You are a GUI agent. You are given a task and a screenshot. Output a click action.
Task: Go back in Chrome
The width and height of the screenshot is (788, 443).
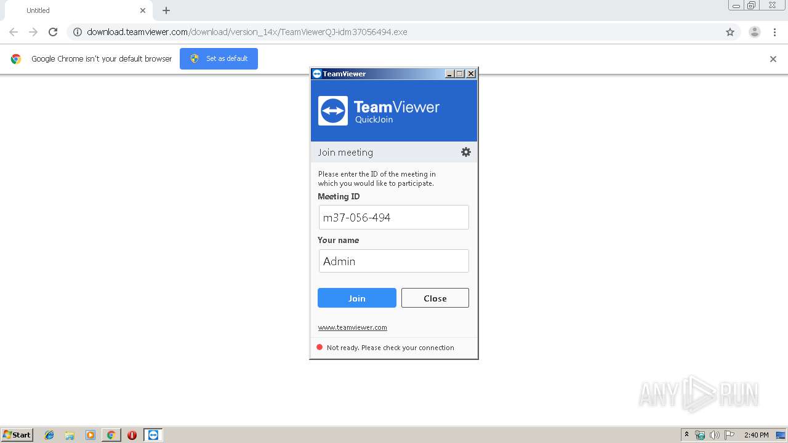(x=14, y=32)
